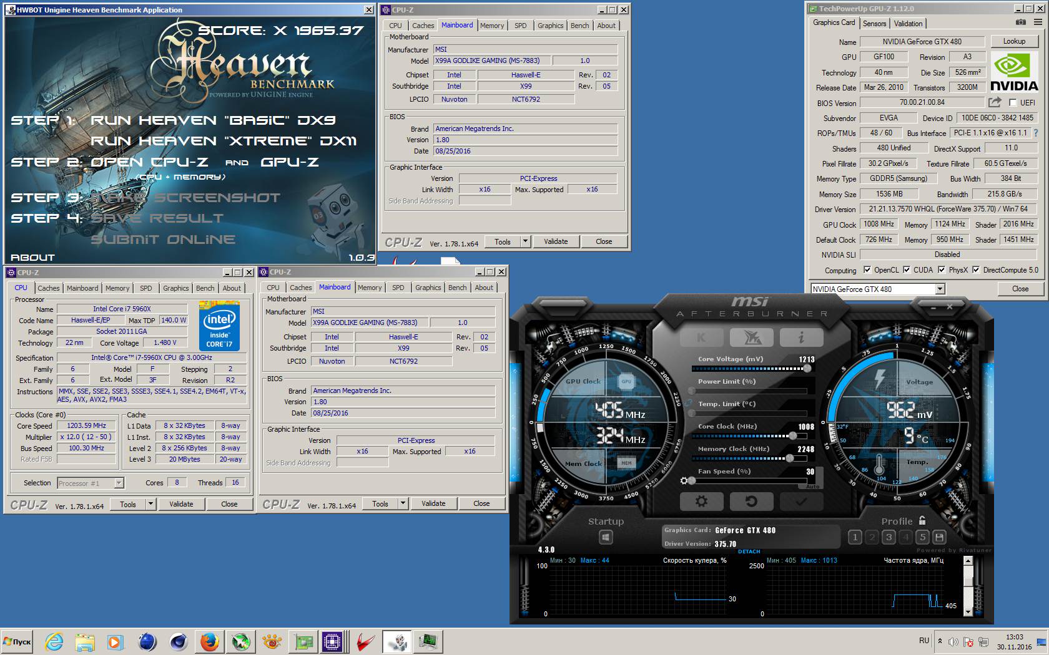Toggle the PhysX checkbox in GPU-Z

942,270
